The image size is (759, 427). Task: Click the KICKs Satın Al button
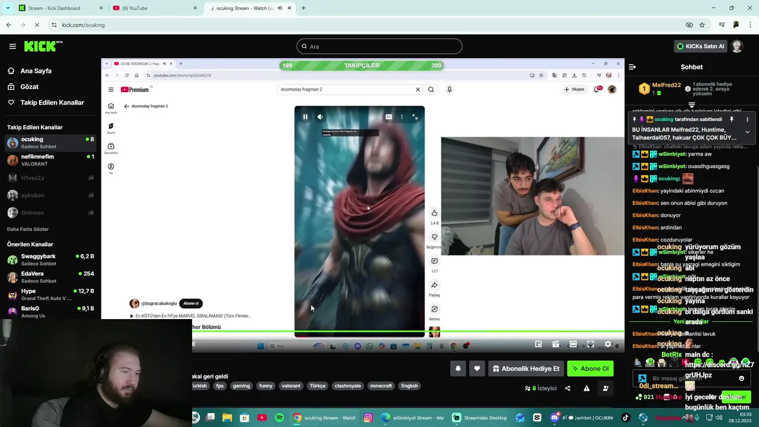click(x=701, y=46)
